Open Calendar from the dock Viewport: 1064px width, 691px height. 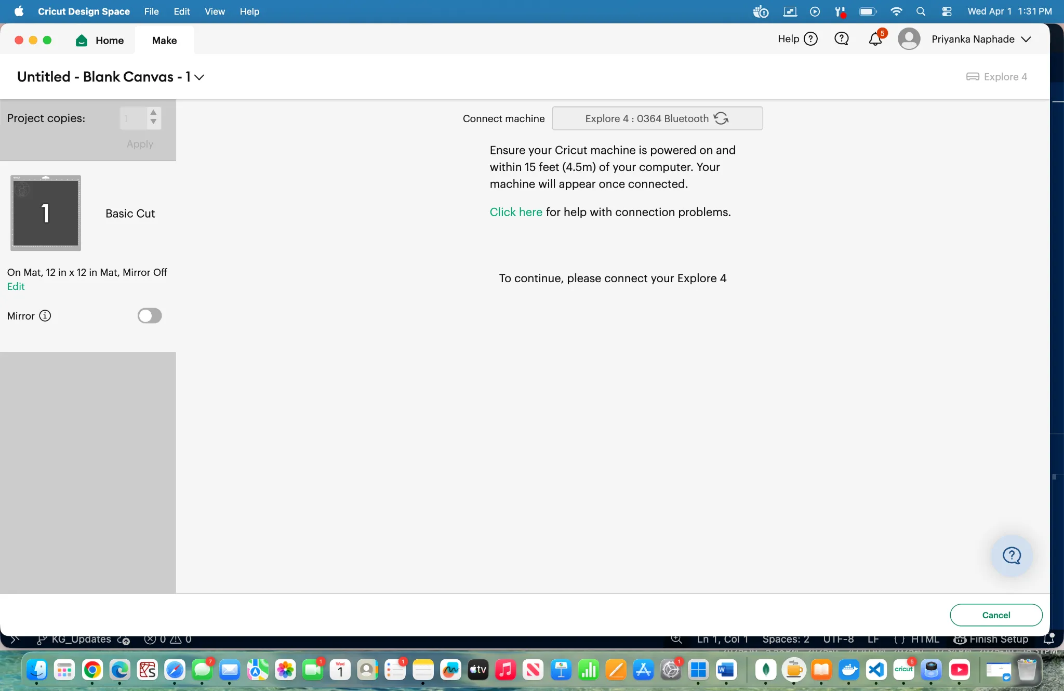point(340,670)
